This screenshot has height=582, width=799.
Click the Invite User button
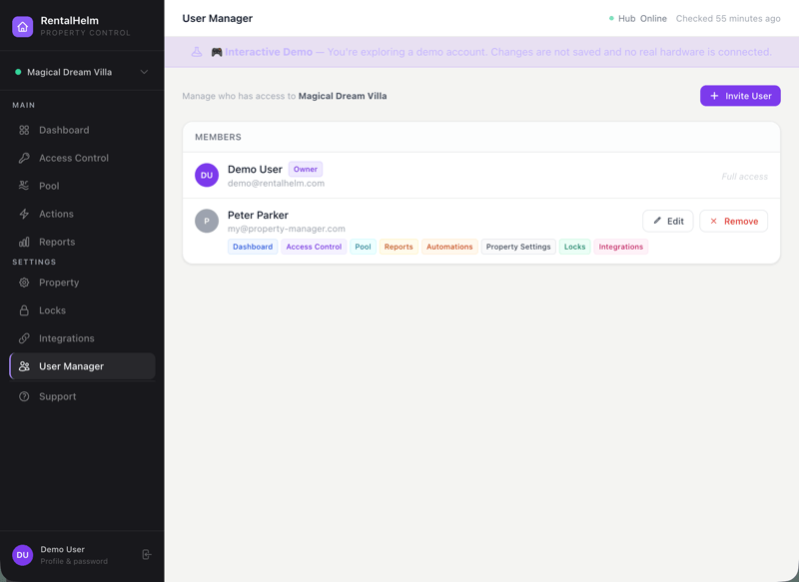pos(740,95)
